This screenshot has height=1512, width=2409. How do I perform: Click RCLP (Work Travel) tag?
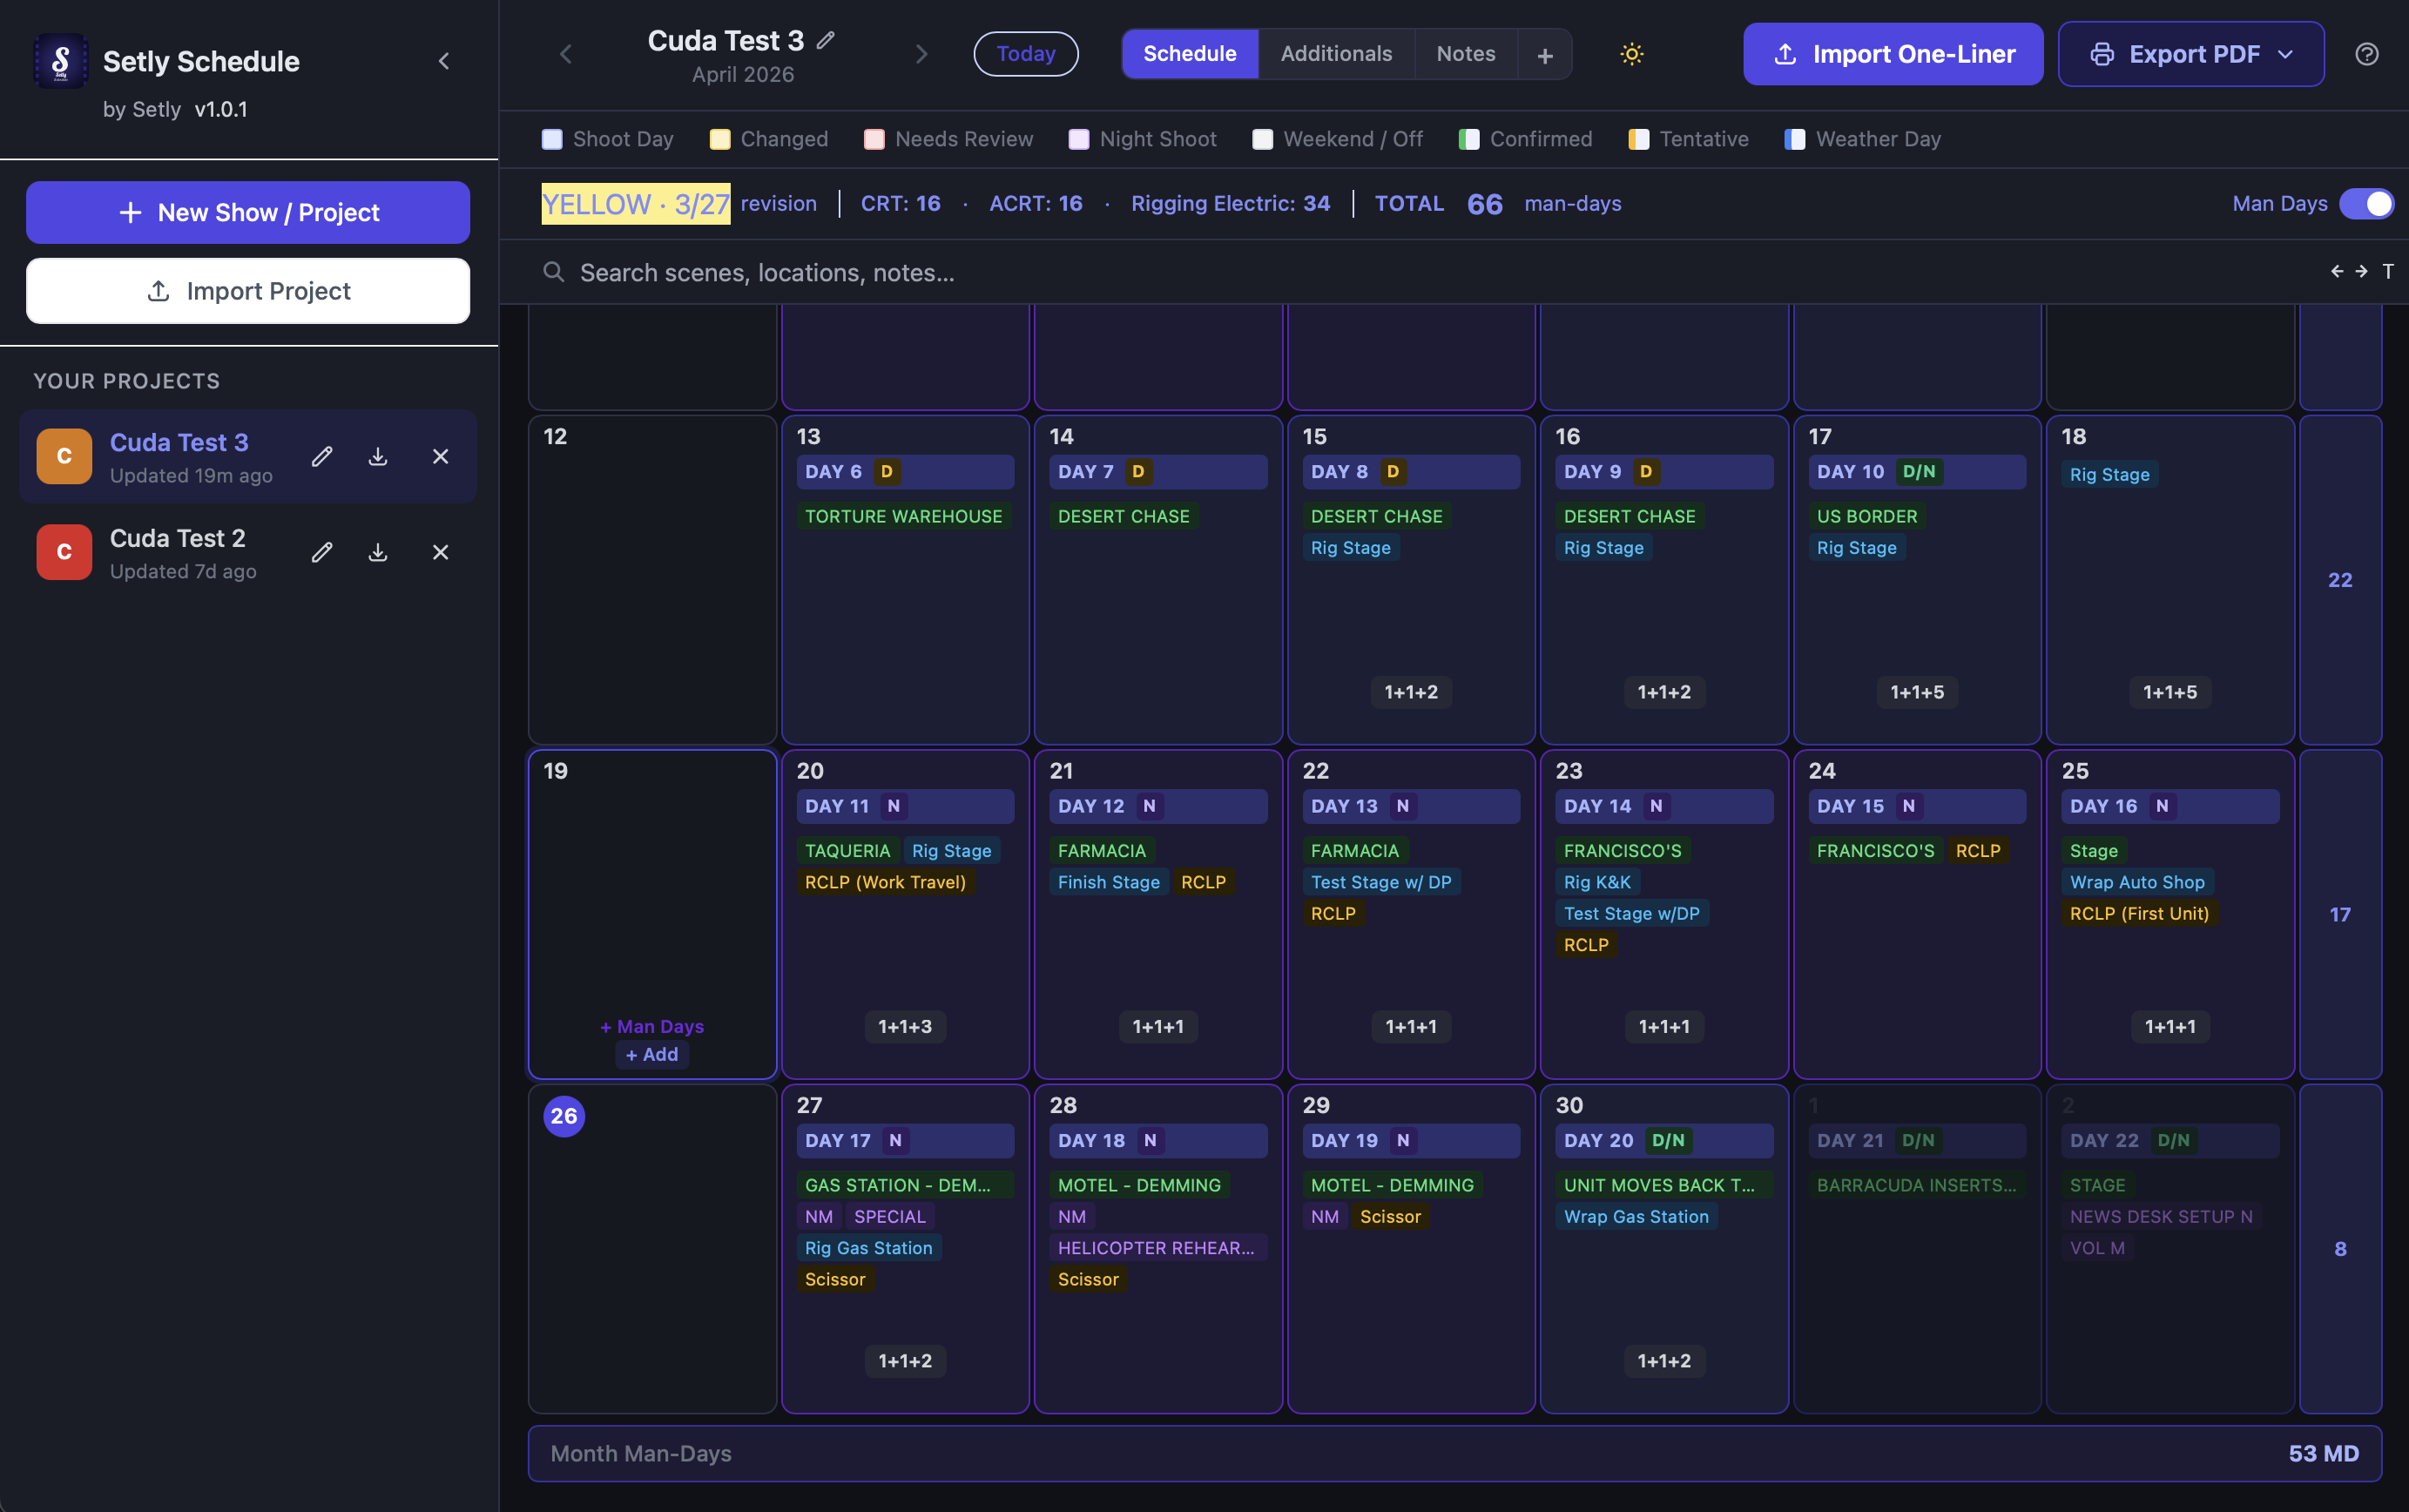pos(885,882)
